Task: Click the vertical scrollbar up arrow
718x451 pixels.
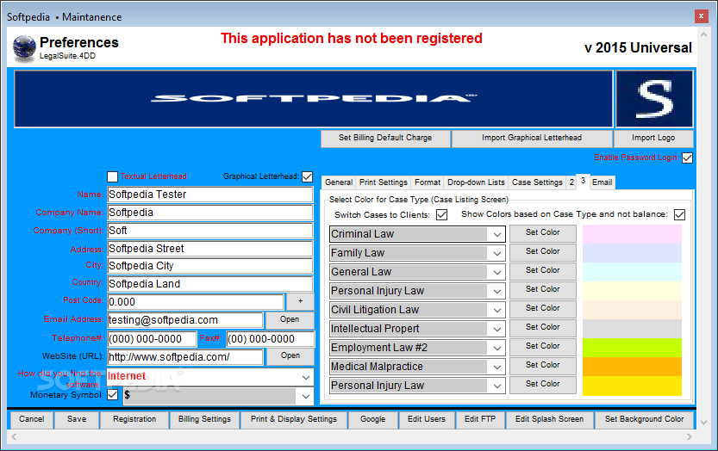Action: 704,34
